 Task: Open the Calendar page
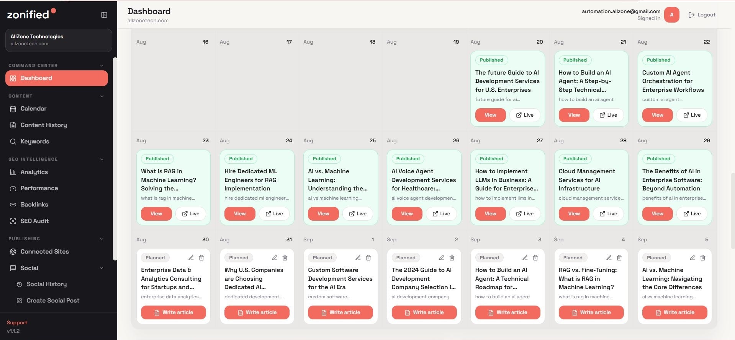pyautogui.click(x=57, y=109)
